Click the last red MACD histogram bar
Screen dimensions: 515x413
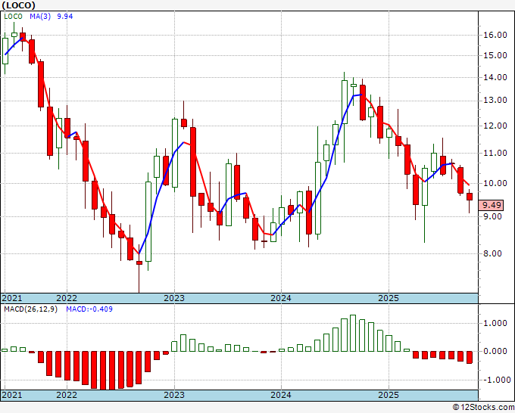(470, 357)
